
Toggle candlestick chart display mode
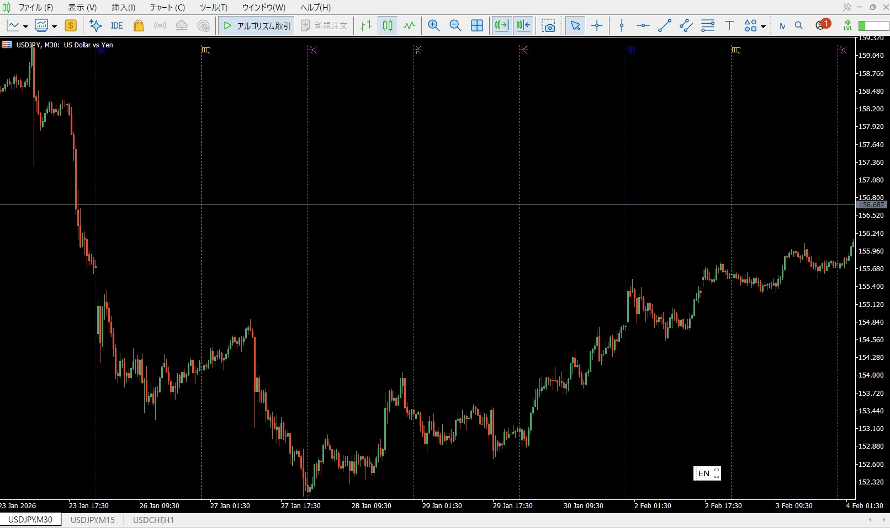pos(388,25)
